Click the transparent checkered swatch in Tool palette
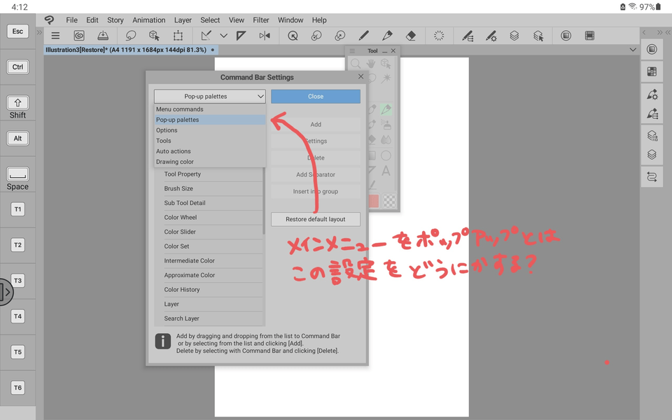 click(x=389, y=201)
